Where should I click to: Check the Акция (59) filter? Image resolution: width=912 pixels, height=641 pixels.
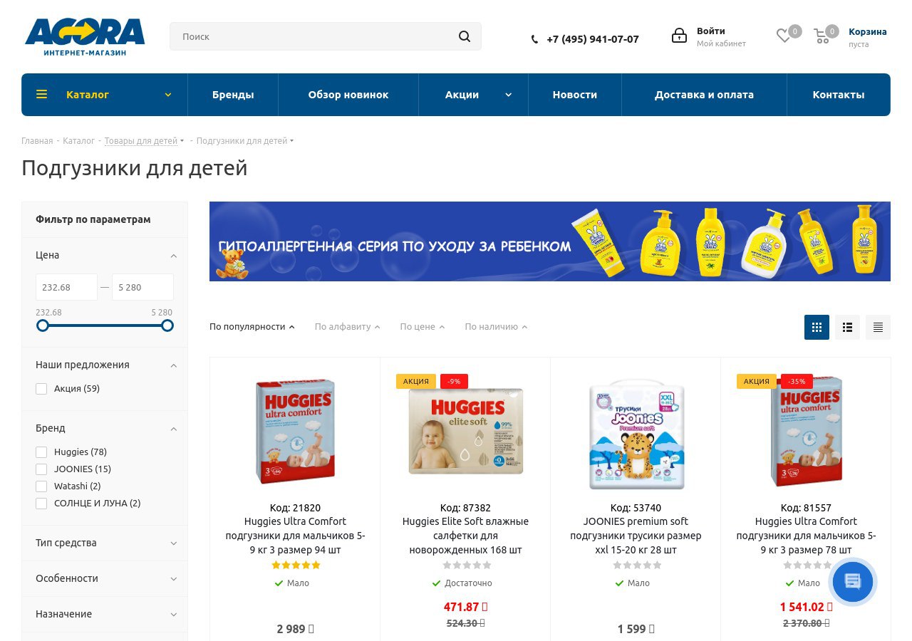pyautogui.click(x=41, y=389)
